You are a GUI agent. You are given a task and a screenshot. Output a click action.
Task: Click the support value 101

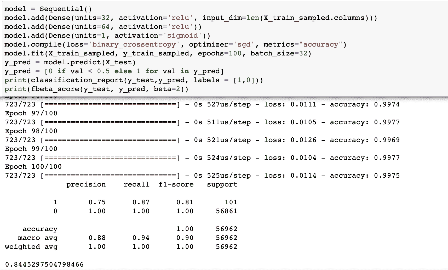point(231,202)
